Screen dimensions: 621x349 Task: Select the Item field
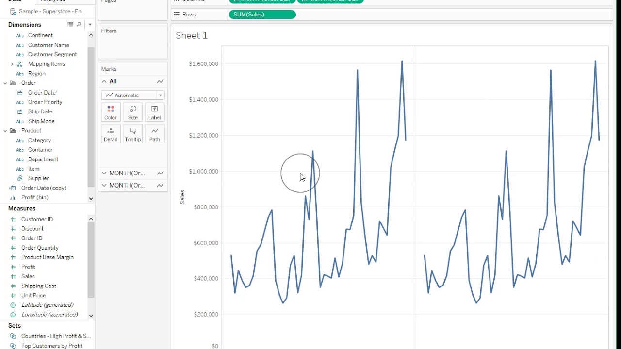tap(34, 169)
